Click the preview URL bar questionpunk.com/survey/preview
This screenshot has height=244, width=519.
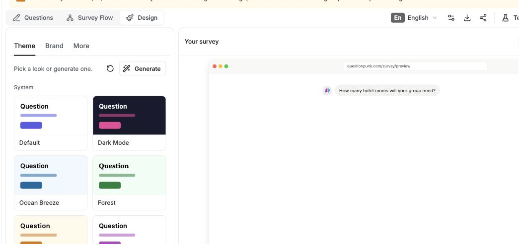[415, 66]
